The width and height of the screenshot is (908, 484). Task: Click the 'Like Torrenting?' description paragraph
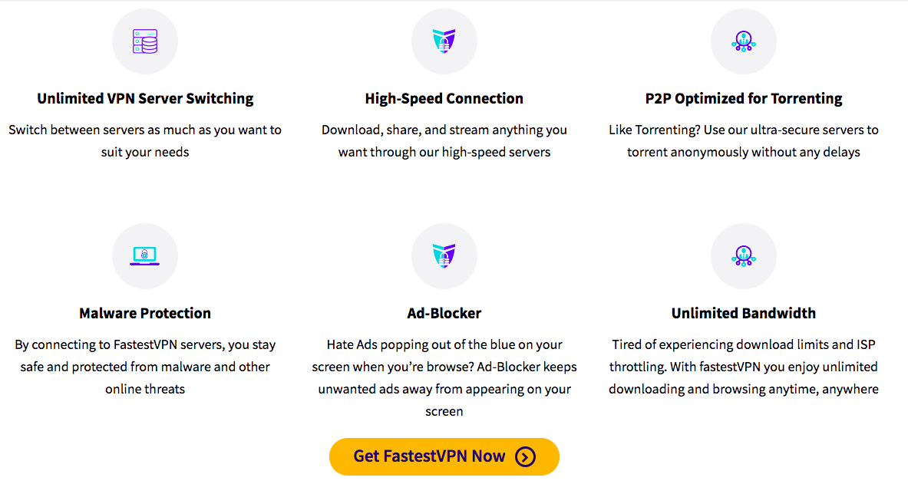744,141
